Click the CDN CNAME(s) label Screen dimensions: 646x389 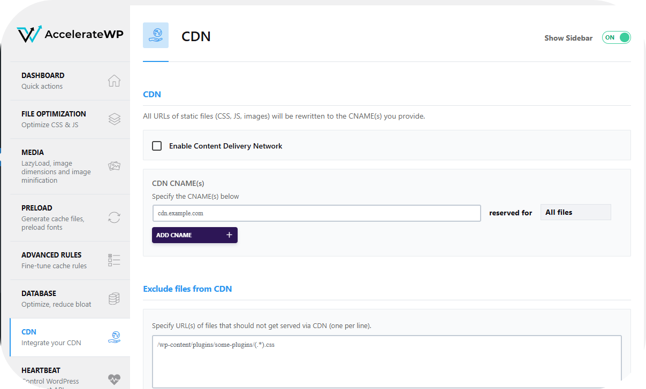[178, 183]
